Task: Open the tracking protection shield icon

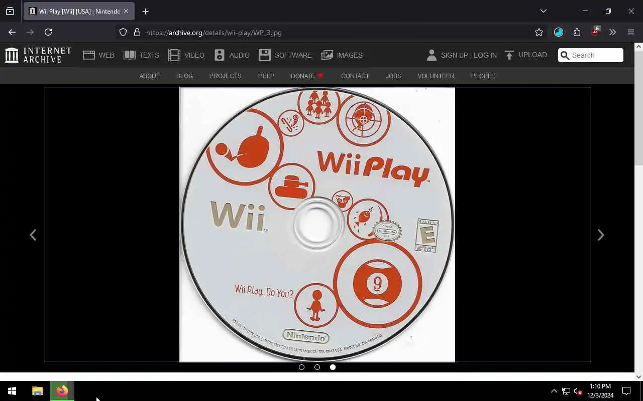Action: point(123,32)
